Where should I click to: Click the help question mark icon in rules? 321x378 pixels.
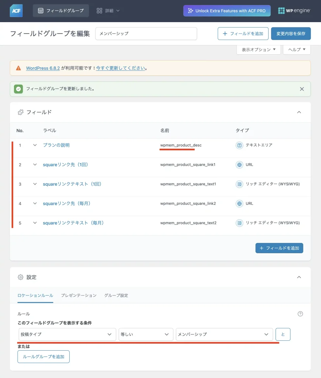pyautogui.click(x=300, y=314)
